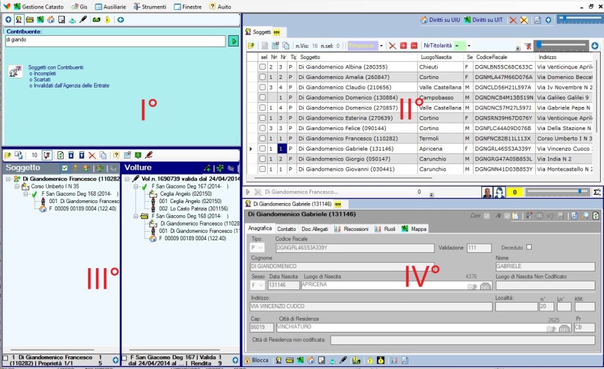The image size is (604, 369).
Task: Collapse the Corso Umberto I N 35 tree node
Action: (x=17, y=186)
